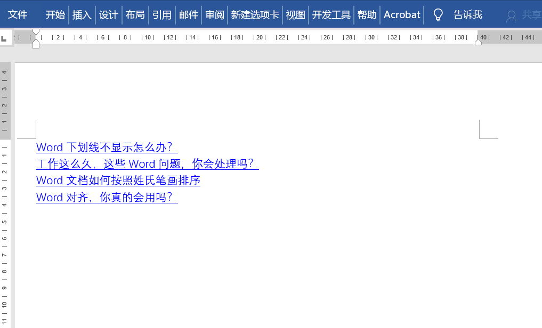The image size is (542, 328).
Task: Click the vertical ruler on left edge
Action: 5,195
